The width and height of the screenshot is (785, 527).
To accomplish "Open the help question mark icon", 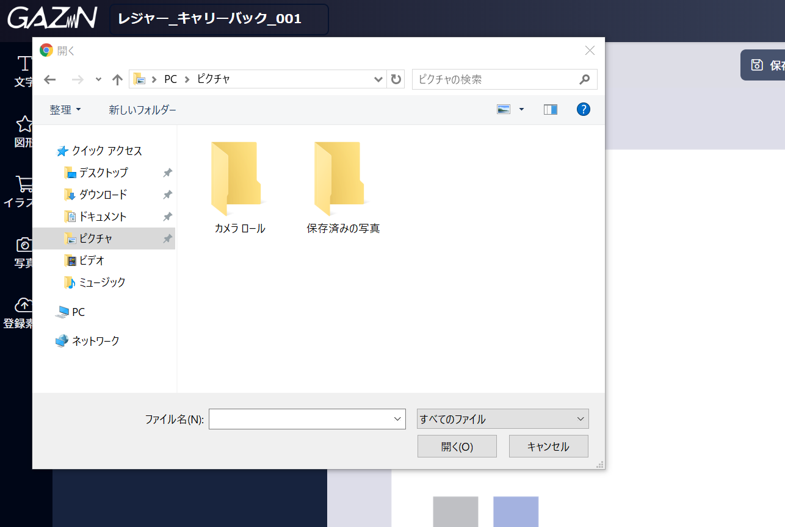I will (x=583, y=110).
